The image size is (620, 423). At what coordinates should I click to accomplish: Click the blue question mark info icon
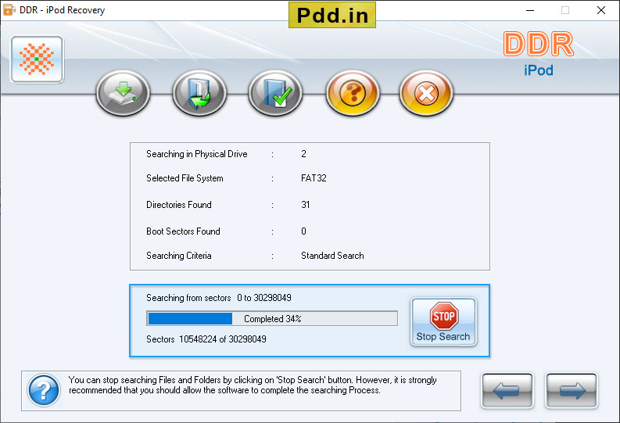[x=44, y=390]
